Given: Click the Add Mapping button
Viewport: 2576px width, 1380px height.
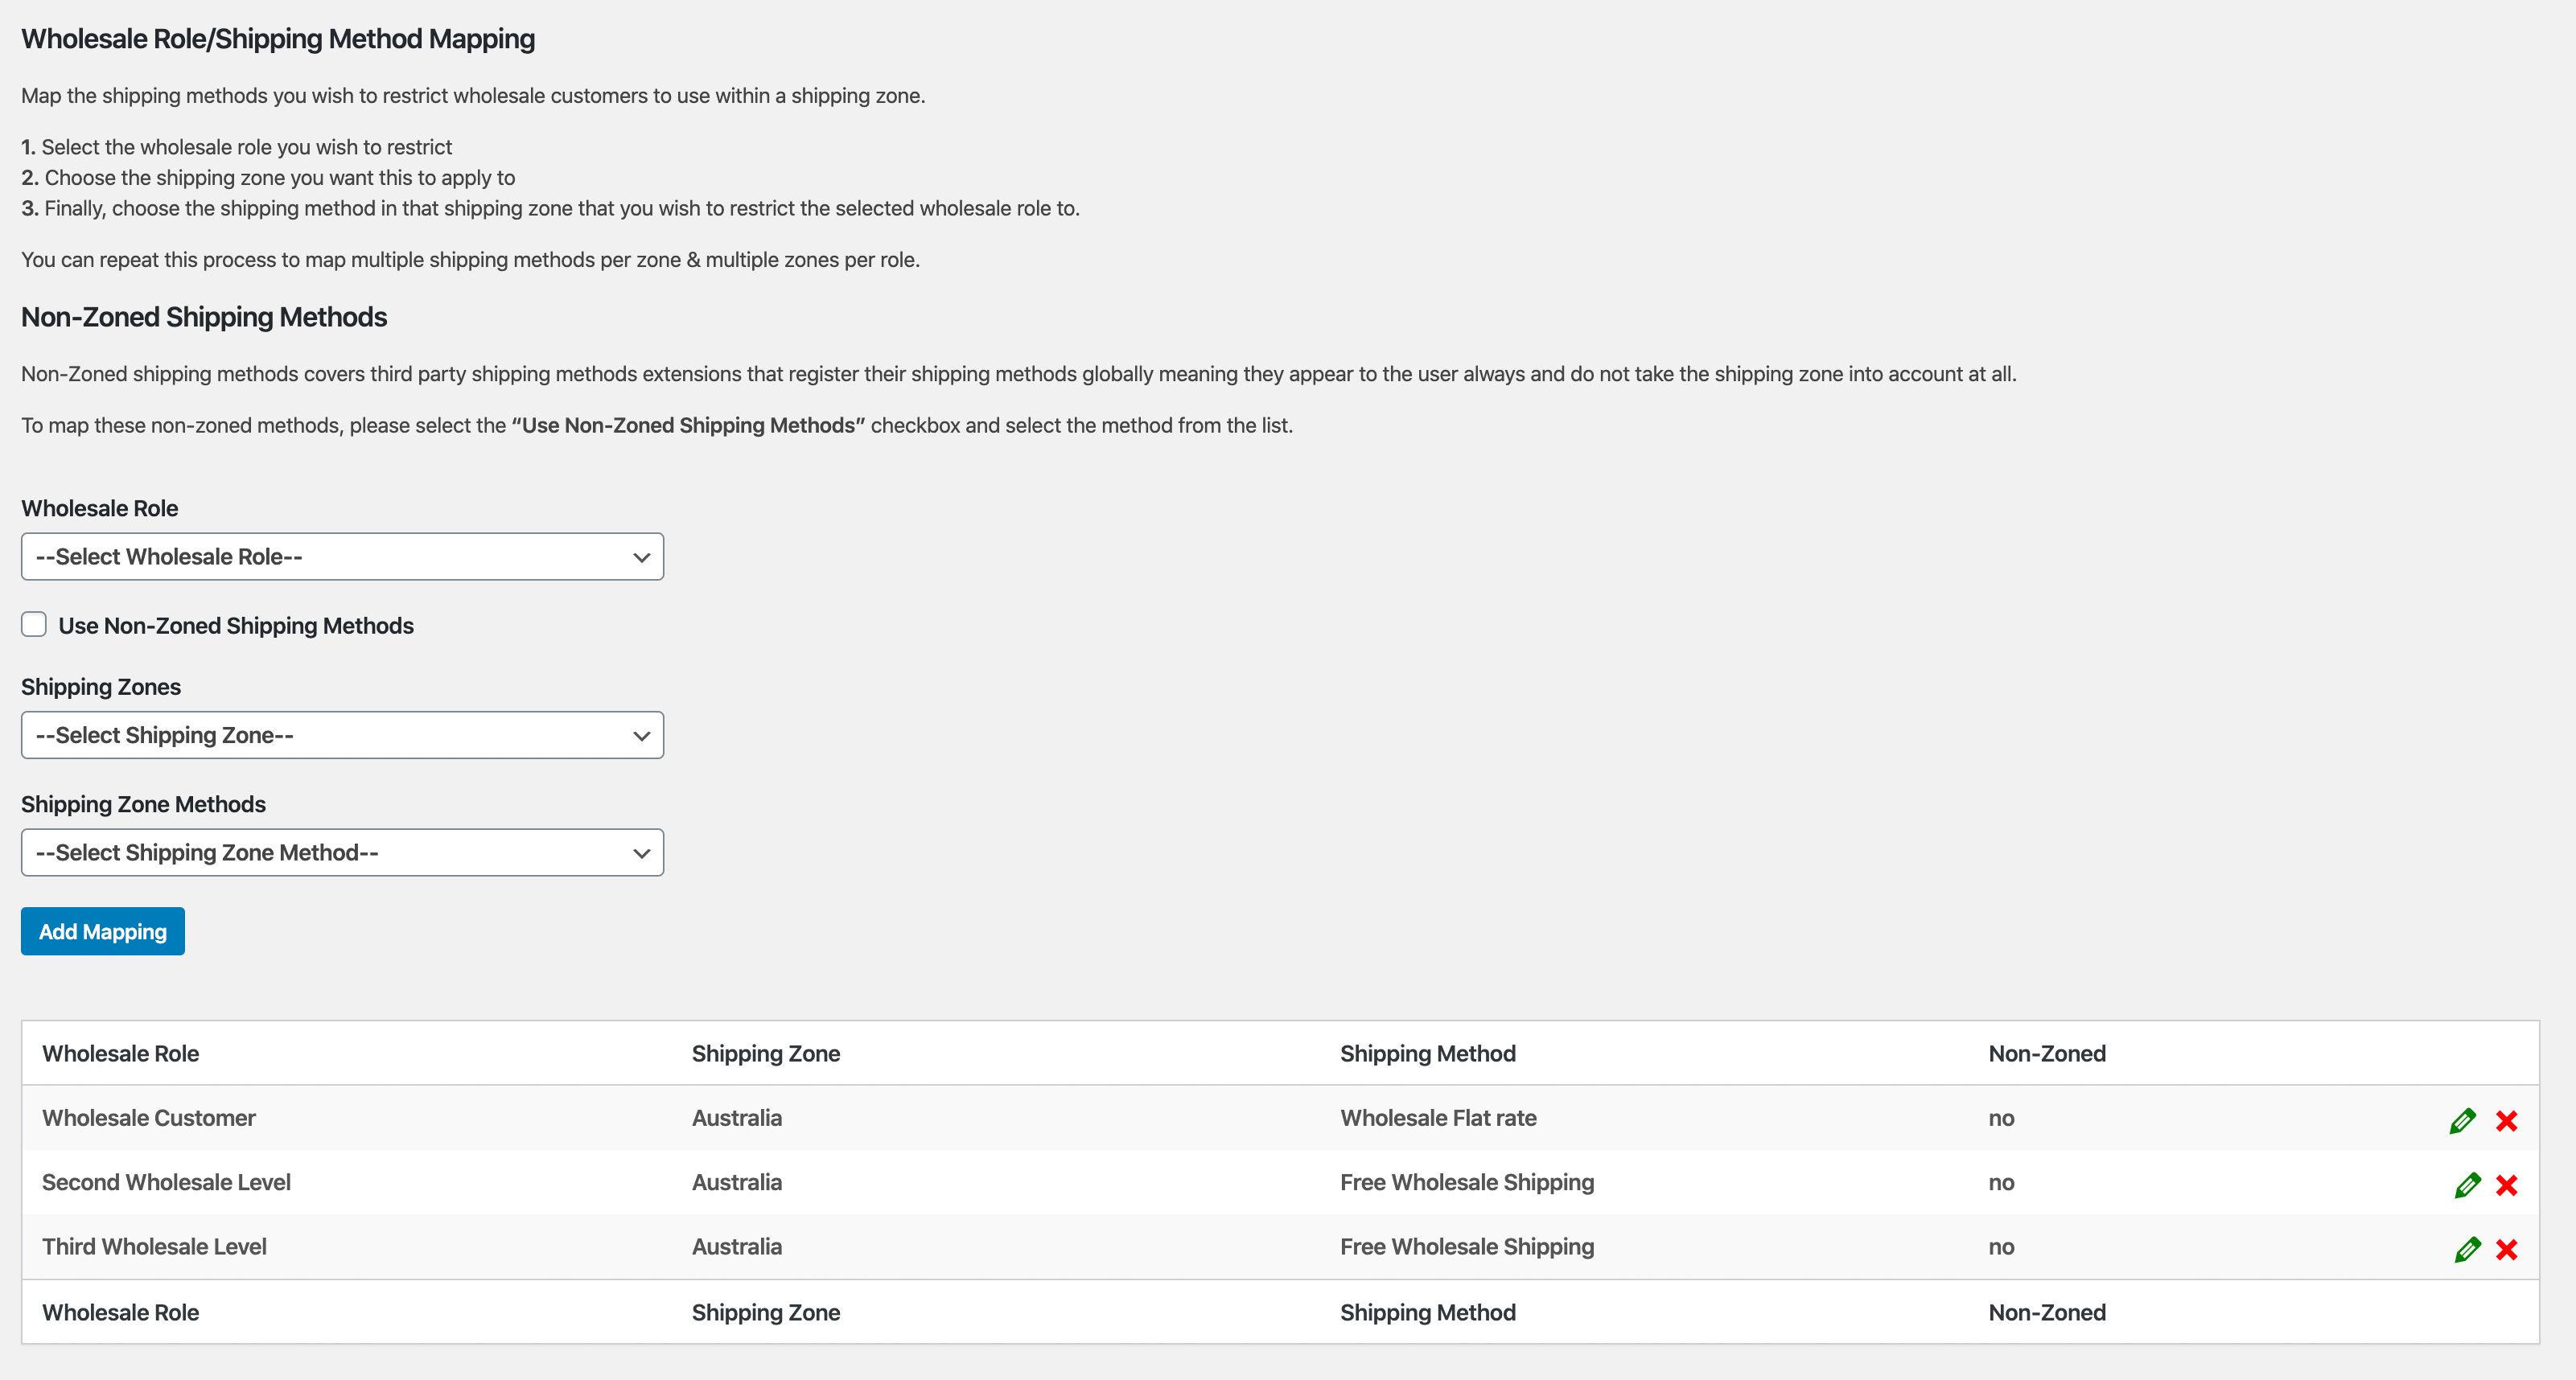Looking at the screenshot, I should tap(102, 931).
